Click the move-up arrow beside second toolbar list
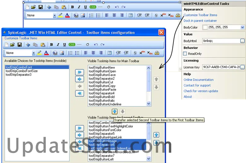The image size is (246, 163). pyautogui.click(x=156, y=135)
